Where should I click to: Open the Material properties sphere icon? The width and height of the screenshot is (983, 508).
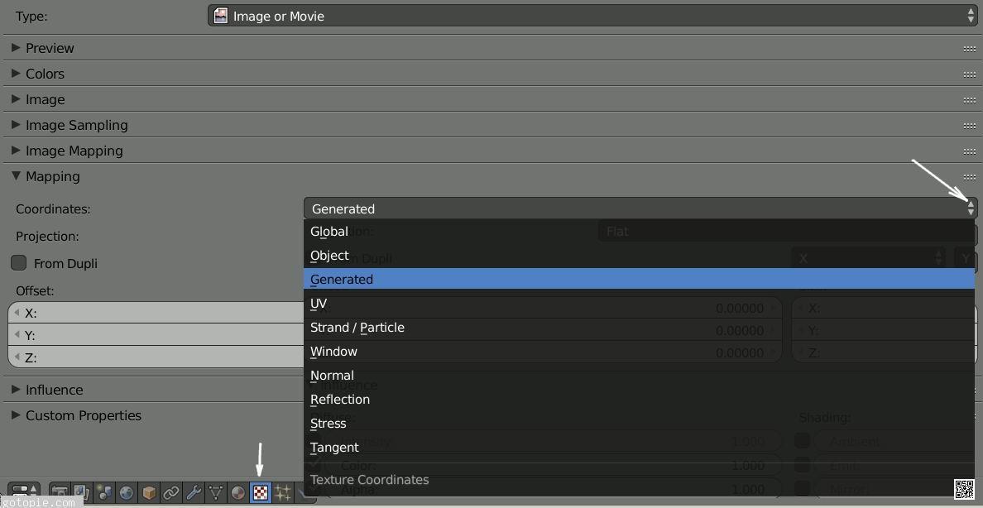[x=238, y=493]
